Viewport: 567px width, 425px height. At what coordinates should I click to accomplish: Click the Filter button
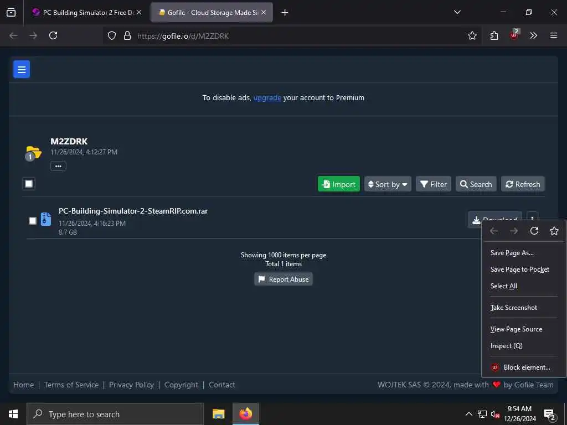(x=433, y=184)
